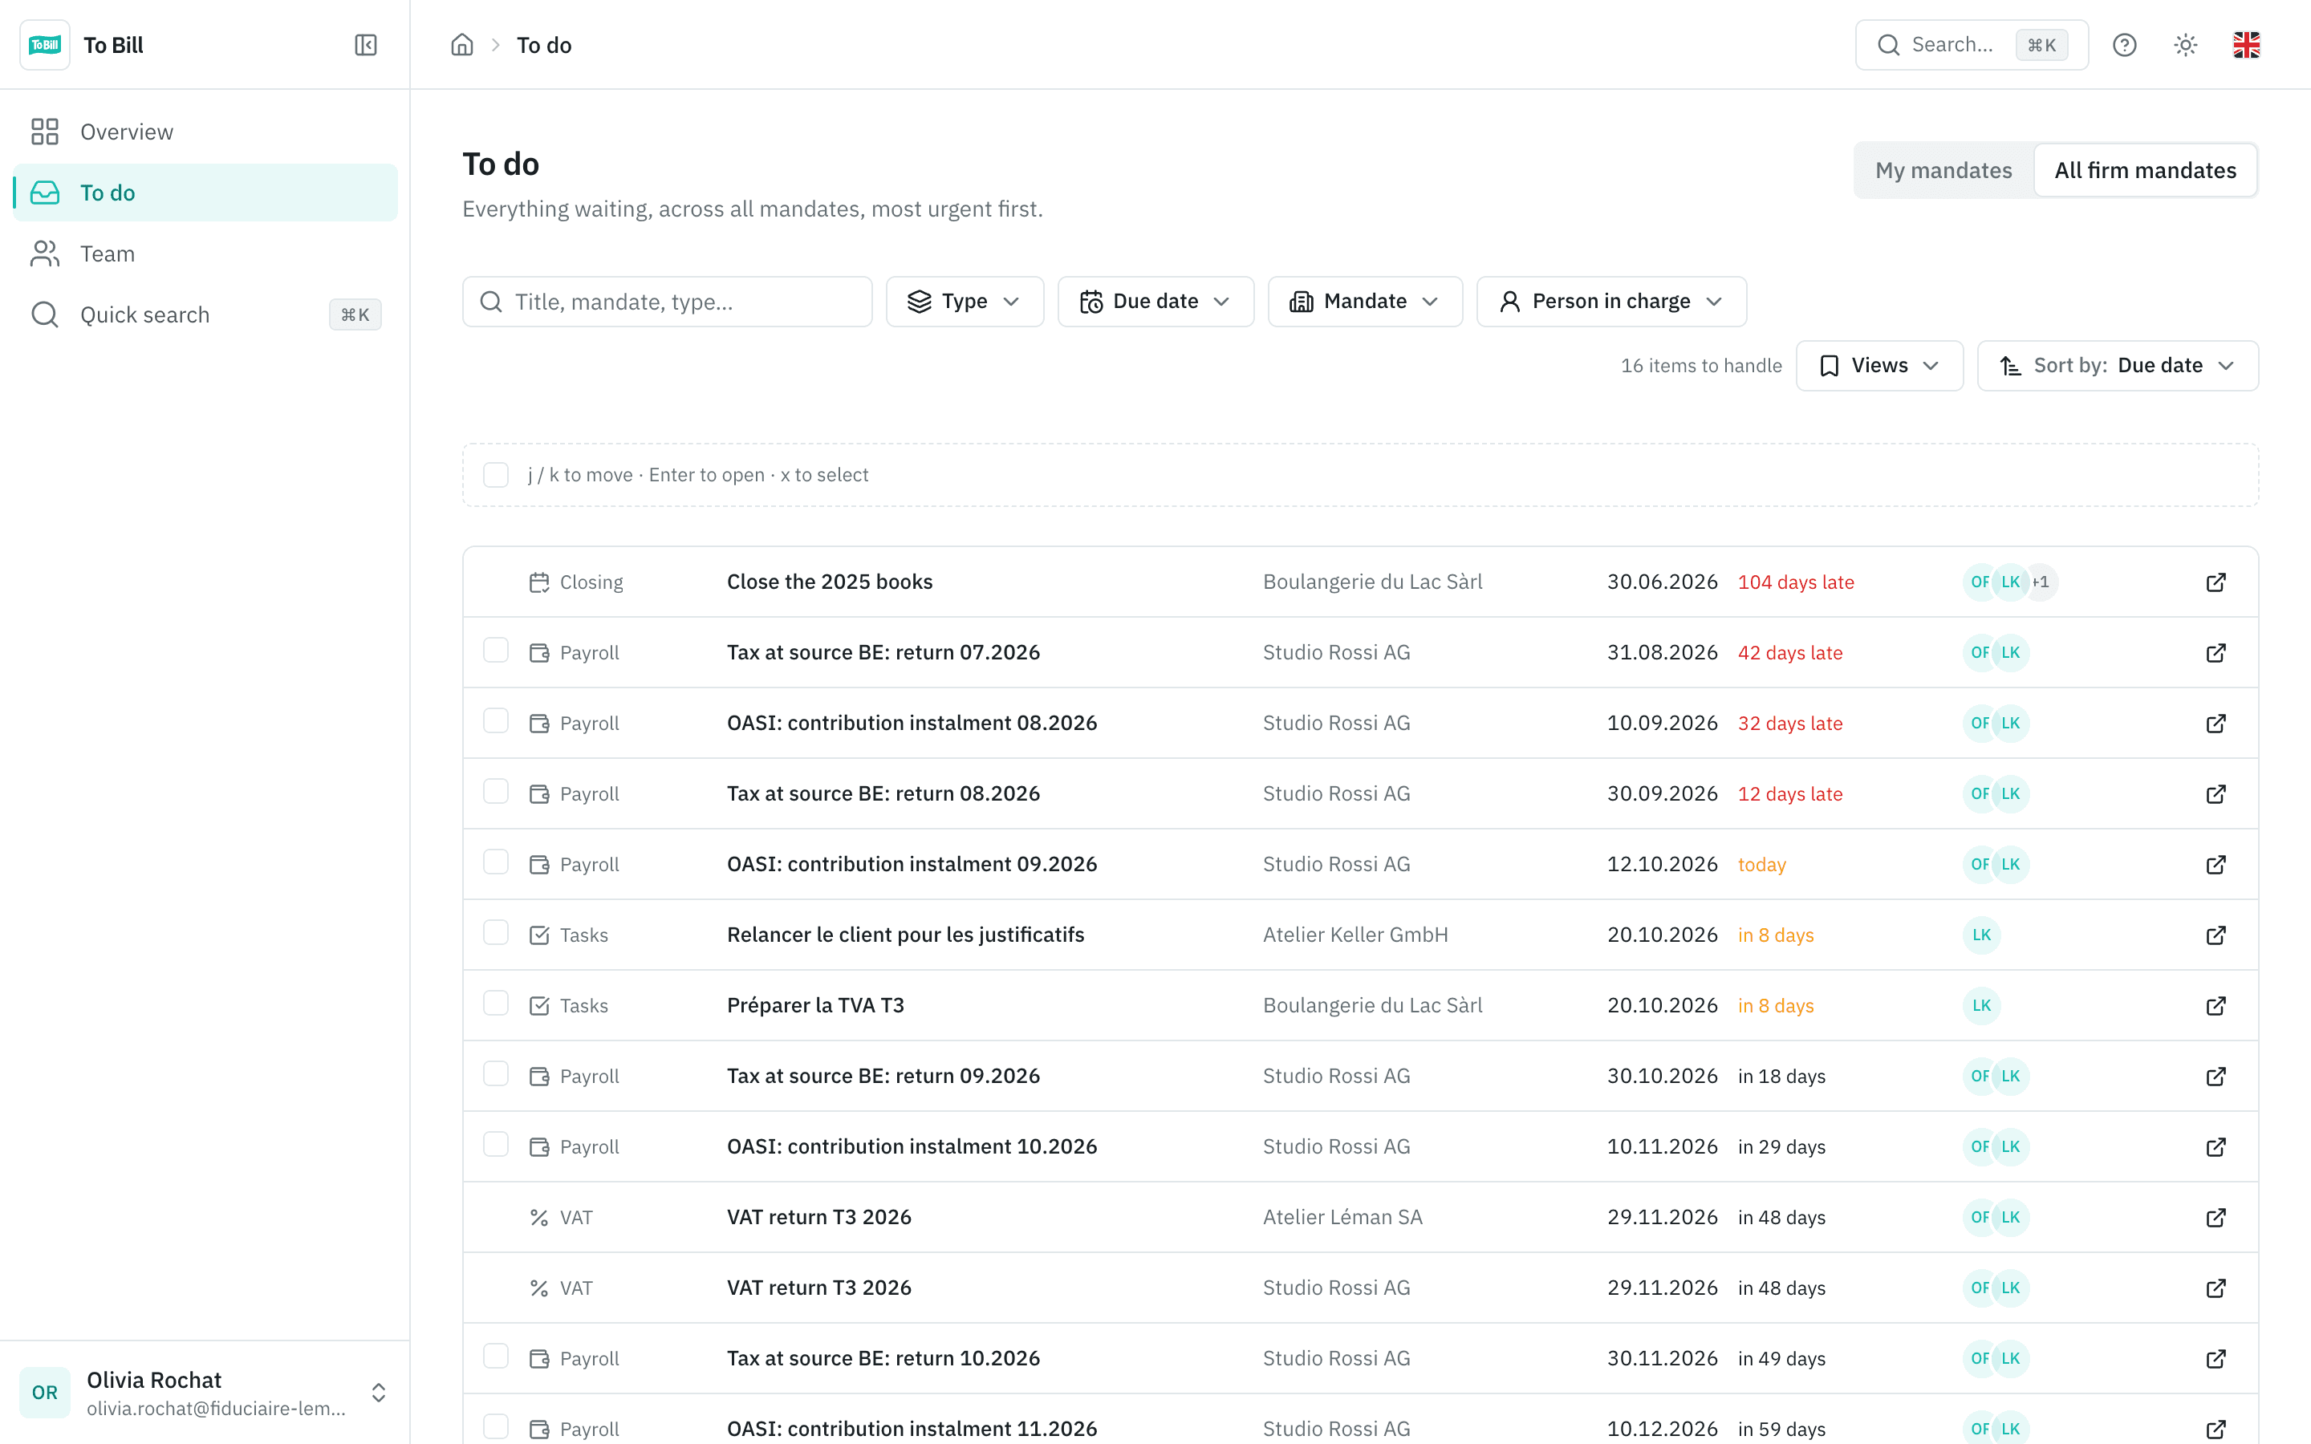Select checkbox for Tax at source return 07.2026
The image size is (2311, 1444).
tap(496, 651)
